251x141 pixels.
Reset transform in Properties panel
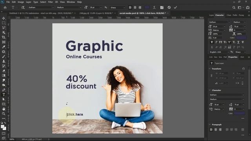click(x=244, y=69)
